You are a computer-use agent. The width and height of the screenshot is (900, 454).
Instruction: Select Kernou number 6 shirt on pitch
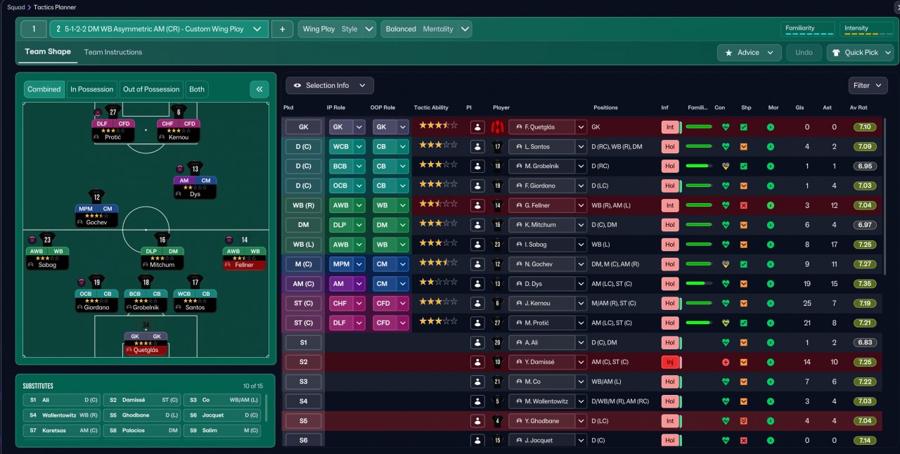pos(179,112)
